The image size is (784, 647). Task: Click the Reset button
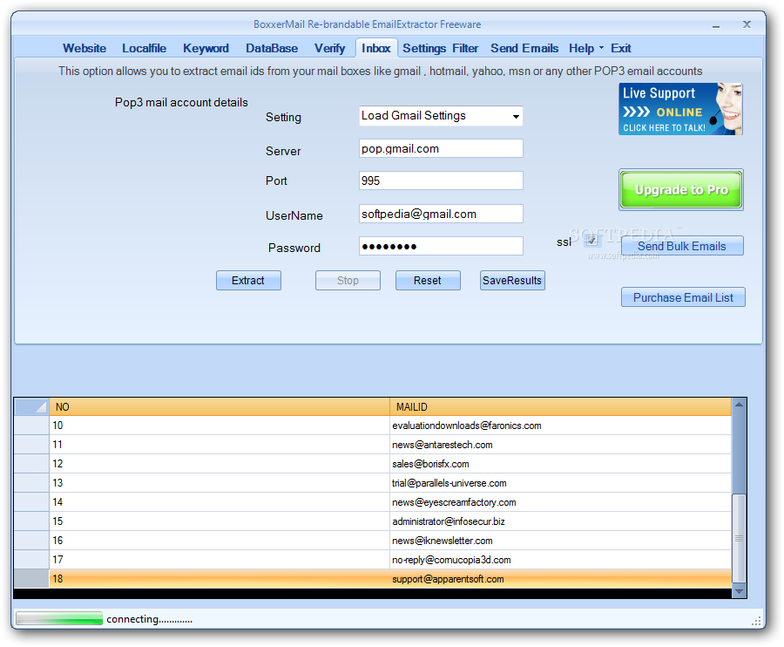tap(428, 281)
